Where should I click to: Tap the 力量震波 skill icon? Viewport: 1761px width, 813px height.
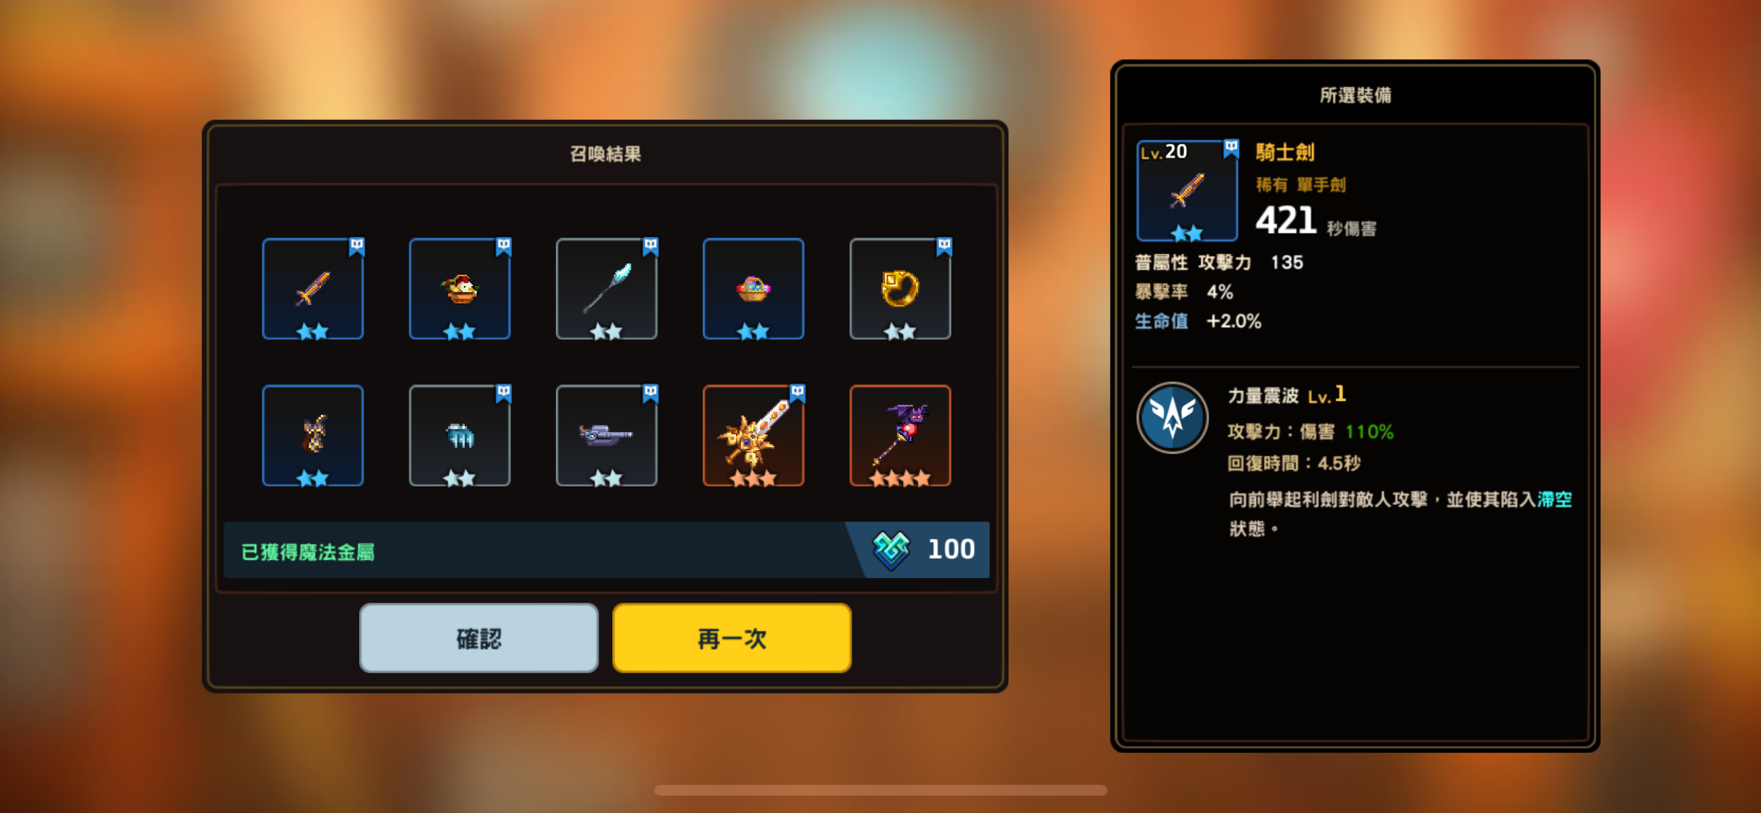tap(1172, 418)
